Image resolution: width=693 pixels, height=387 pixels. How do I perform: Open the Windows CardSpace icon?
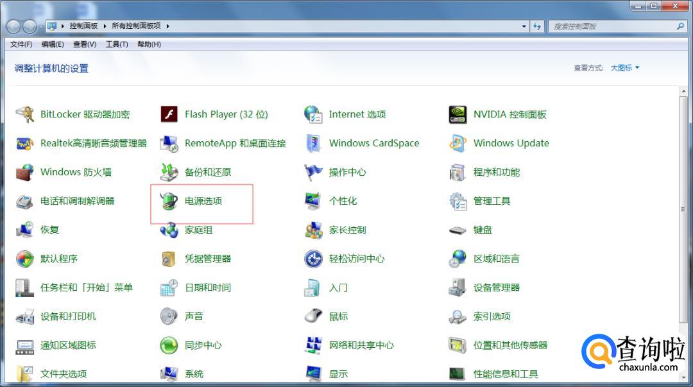coord(313,143)
